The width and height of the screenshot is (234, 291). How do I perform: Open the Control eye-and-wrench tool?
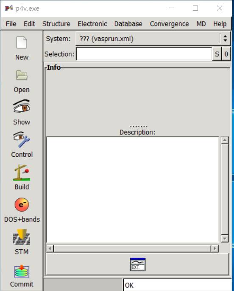22,140
